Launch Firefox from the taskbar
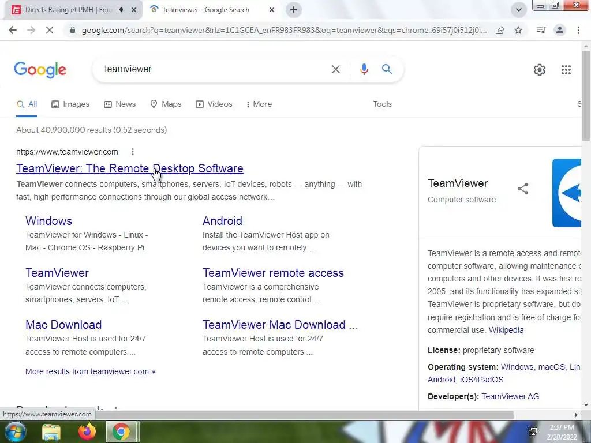The height and width of the screenshot is (443, 591). click(87, 432)
